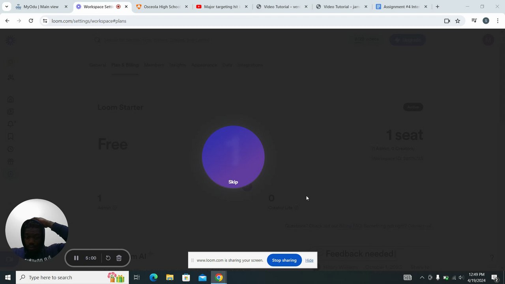Image resolution: width=505 pixels, height=284 pixels.
Task: Open the notification center
Action: 495,278
